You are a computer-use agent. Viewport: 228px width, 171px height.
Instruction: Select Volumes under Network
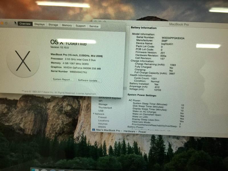coord(103,124)
